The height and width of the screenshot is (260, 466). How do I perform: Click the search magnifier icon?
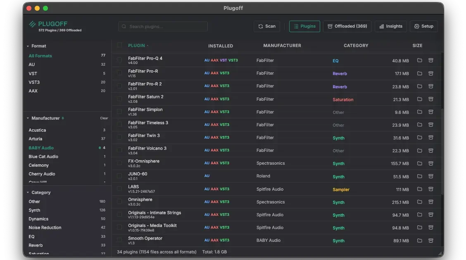[x=124, y=26]
